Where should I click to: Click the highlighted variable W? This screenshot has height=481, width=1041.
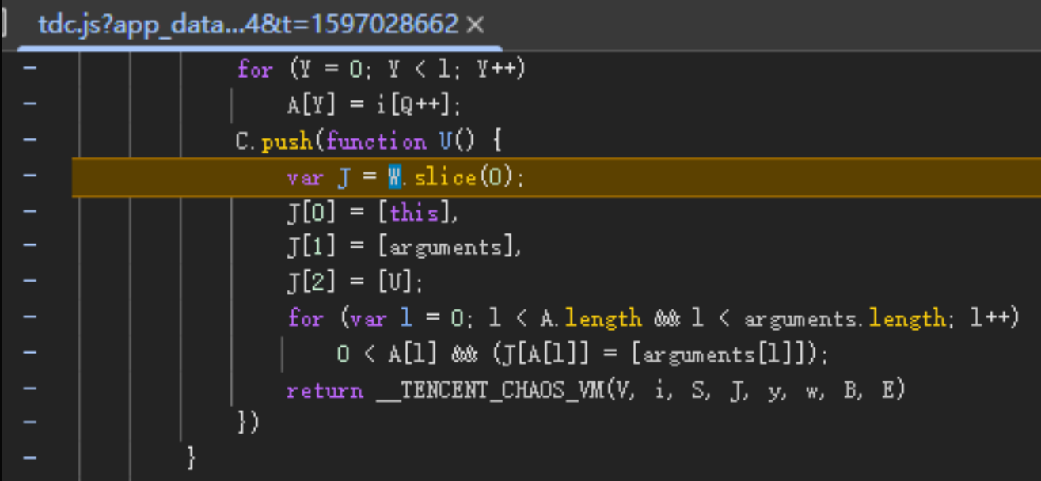[x=394, y=177]
